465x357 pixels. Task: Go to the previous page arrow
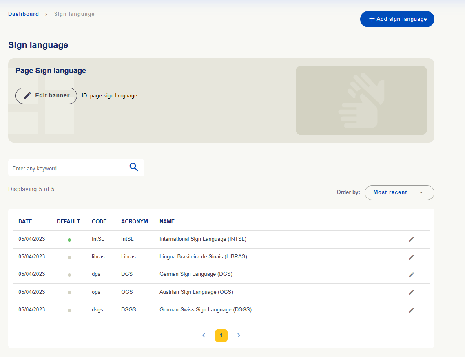coord(204,335)
